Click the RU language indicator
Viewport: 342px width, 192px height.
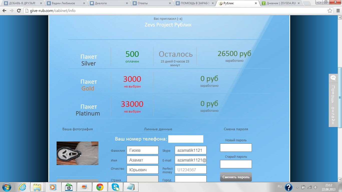(x=280, y=186)
